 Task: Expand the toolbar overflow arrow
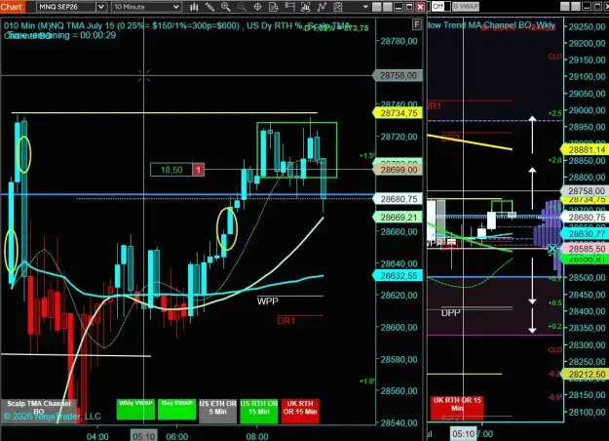(365, 7)
